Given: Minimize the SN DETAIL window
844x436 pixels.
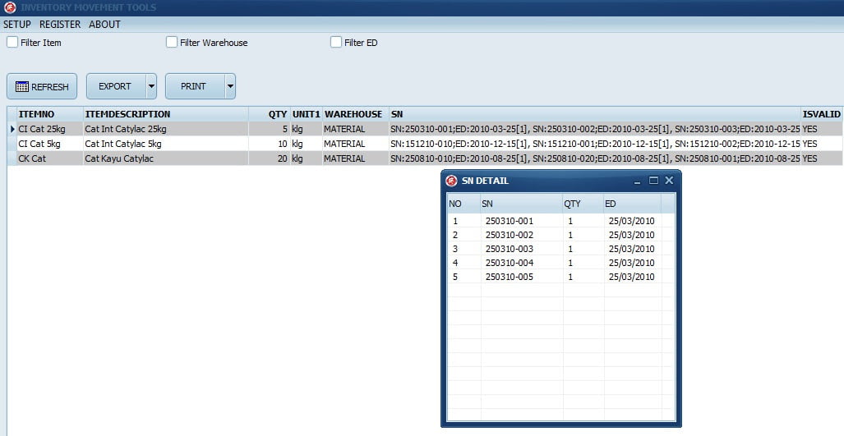Looking at the screenshot, I should click(637, 181).
